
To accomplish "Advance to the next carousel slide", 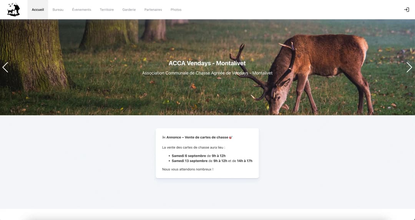I will tap(409, 67).
